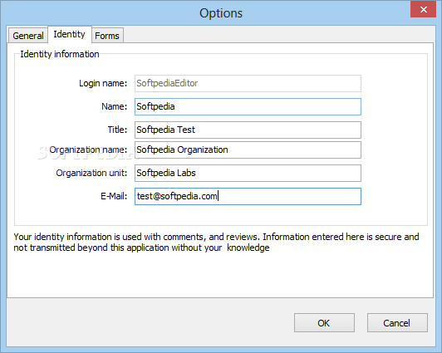Click the 'Organization unit:' label
The image size is (442, 353).
[x=91, y=173]
